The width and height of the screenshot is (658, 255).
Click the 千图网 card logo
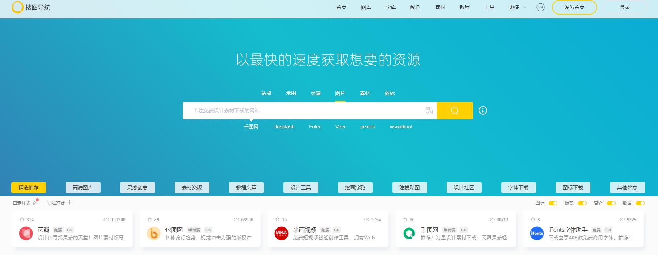coord(409,233)
